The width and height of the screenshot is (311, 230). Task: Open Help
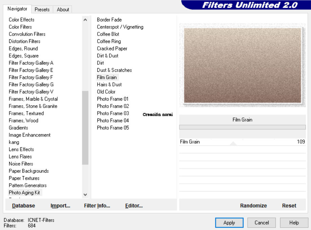[294, 223]
